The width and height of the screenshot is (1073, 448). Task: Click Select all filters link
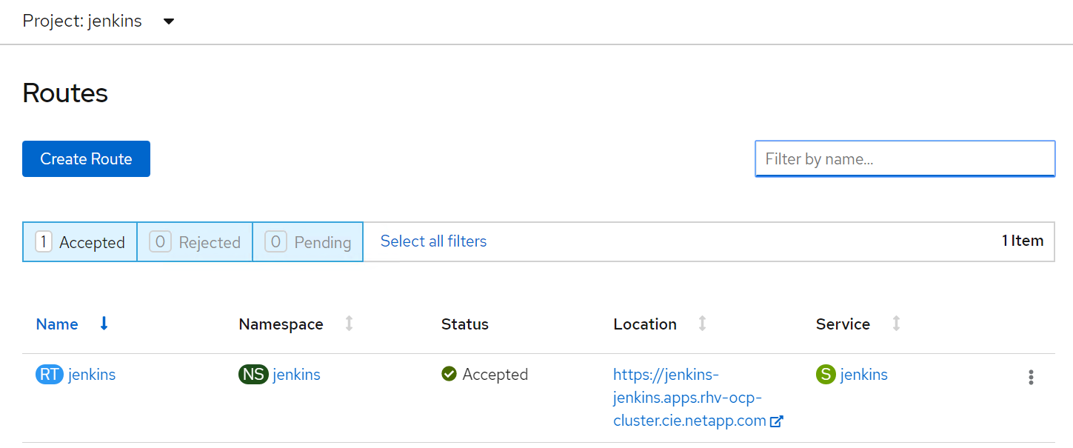pos(433,241)
